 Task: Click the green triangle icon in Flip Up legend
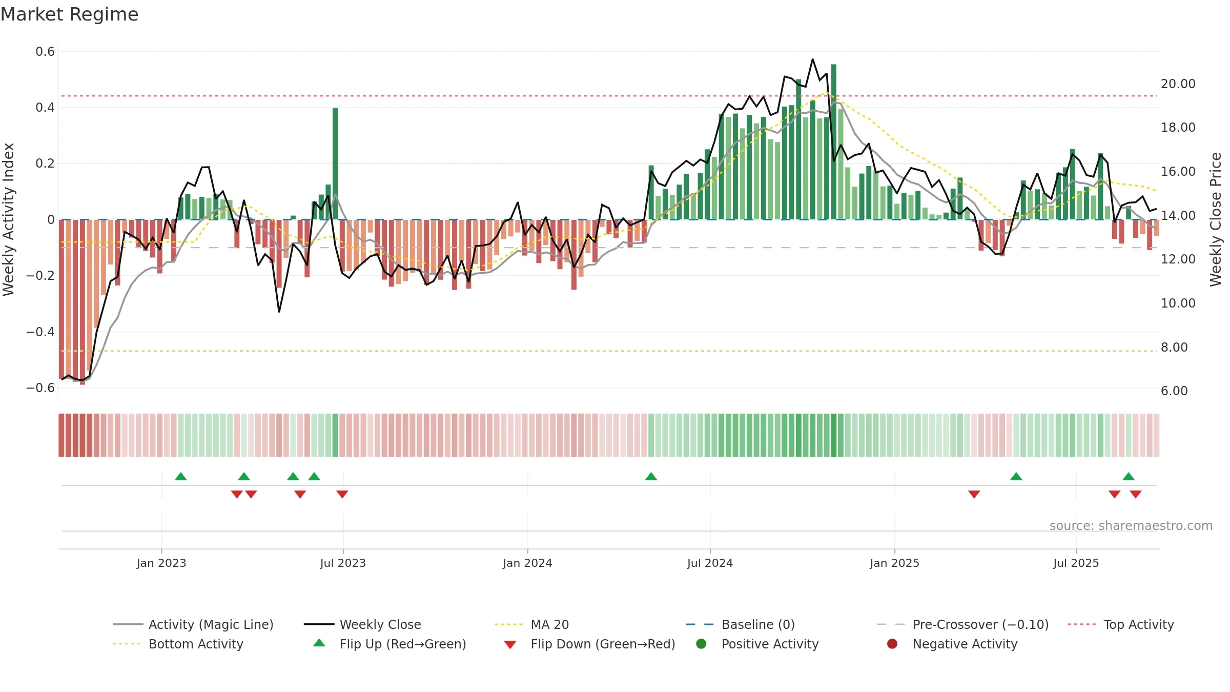[319, 643]
